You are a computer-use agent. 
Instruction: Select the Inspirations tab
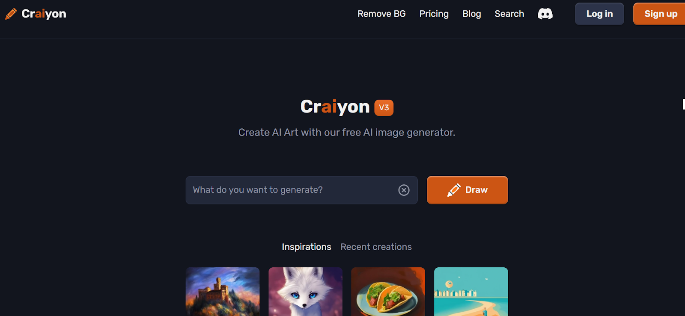point(307,247)
